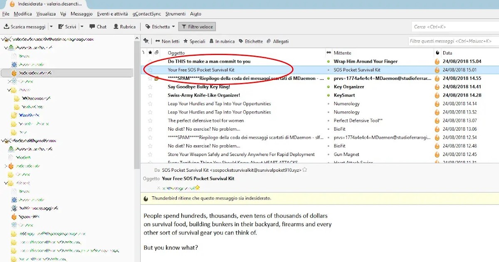Star the 'Say Goodbye Bulky Key Ring!' message
The image size is (499, 262).
tap(150, 87)
